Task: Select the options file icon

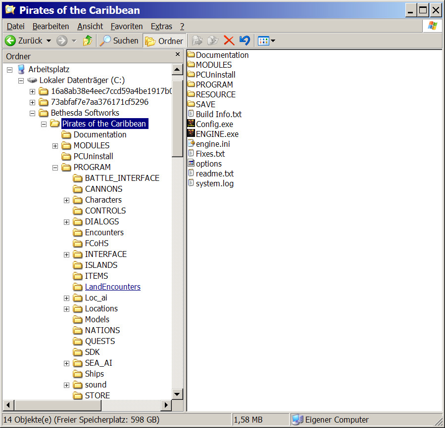Action: coord(191,163)
